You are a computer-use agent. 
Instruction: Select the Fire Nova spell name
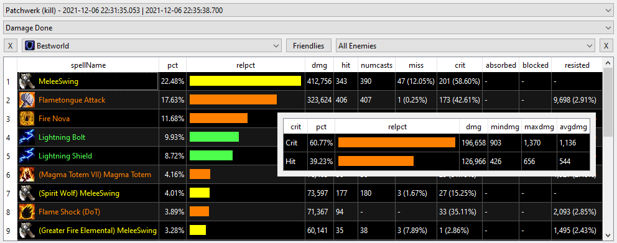point(54,118)
